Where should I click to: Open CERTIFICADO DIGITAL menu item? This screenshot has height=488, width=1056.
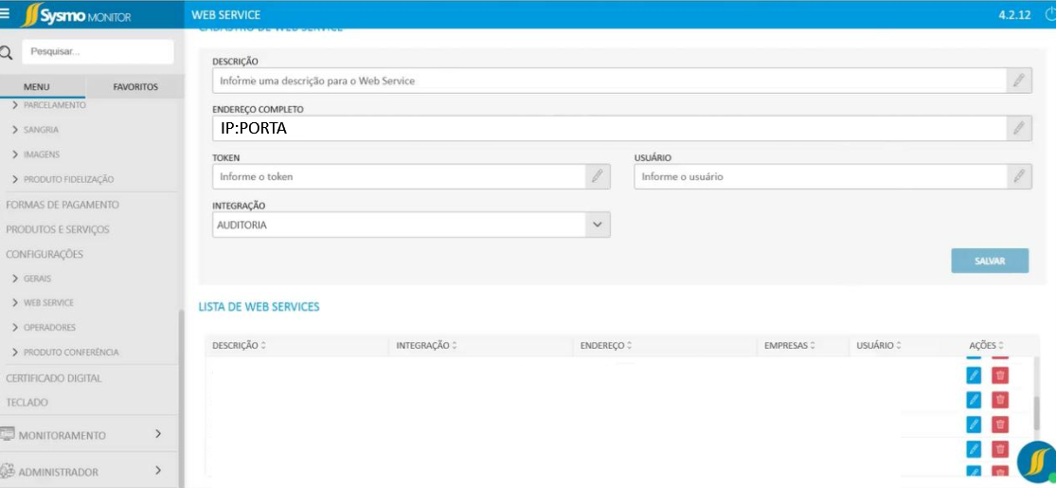[x=53, y=378]
